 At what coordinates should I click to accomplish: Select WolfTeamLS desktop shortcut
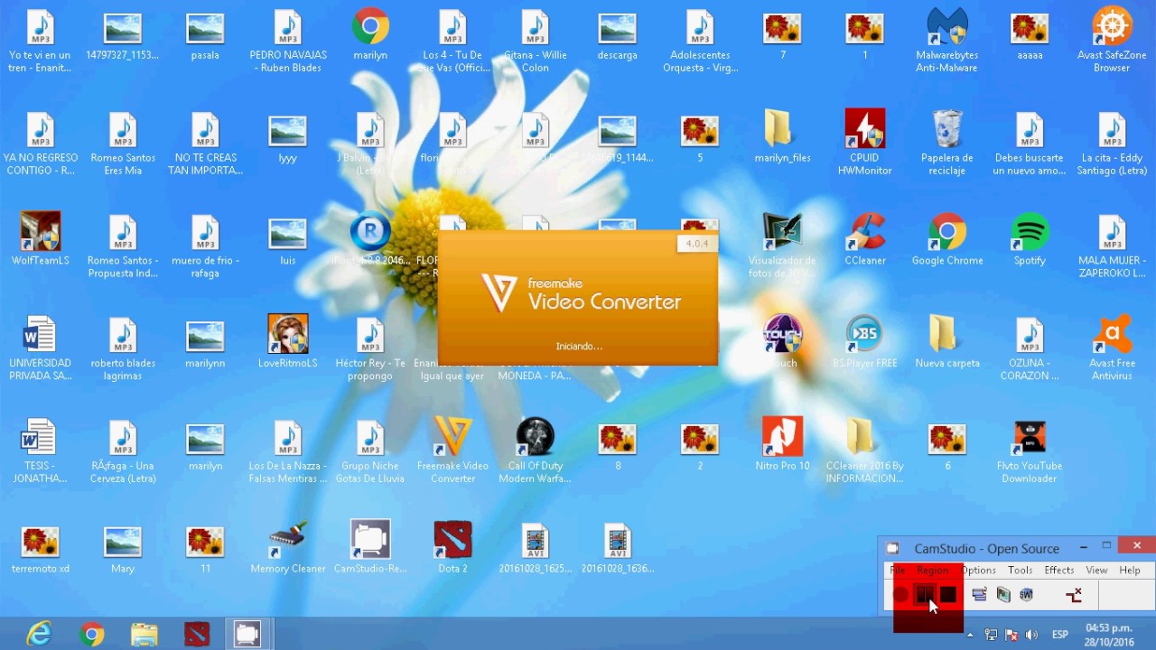point(41,239)
